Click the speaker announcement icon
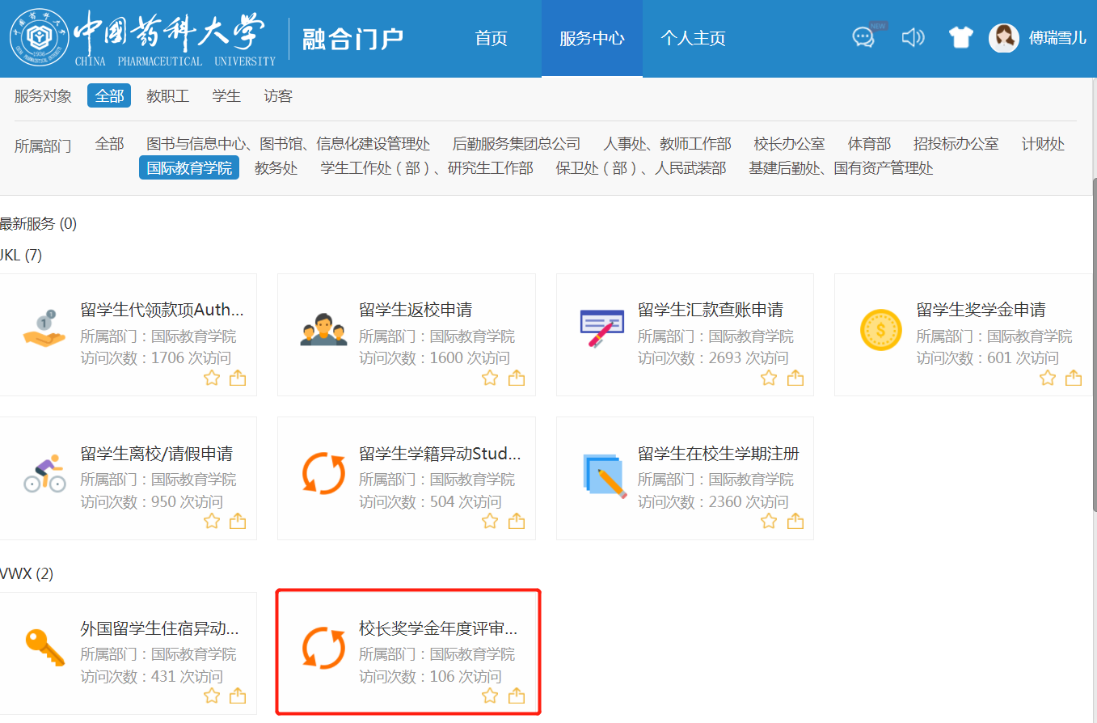1097x723 pixels. (x=913, y=37)
